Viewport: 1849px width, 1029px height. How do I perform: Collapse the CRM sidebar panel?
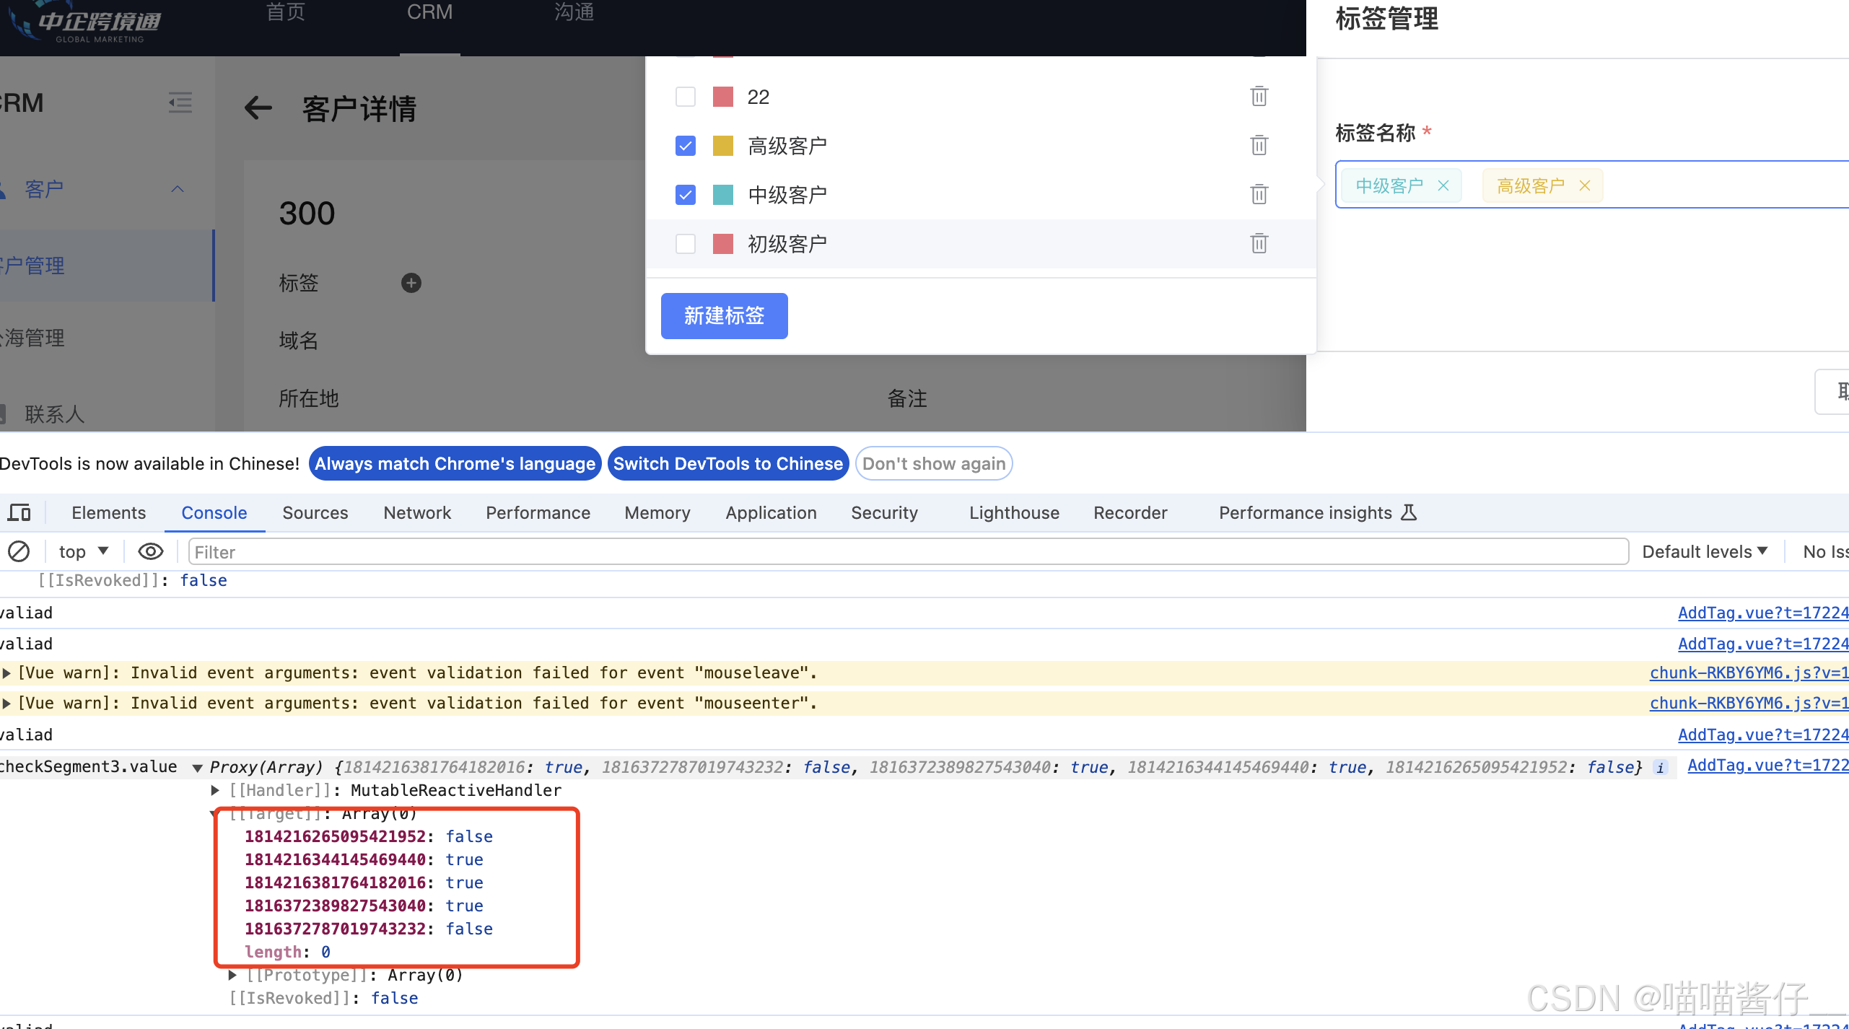click(x=180, y=102)
